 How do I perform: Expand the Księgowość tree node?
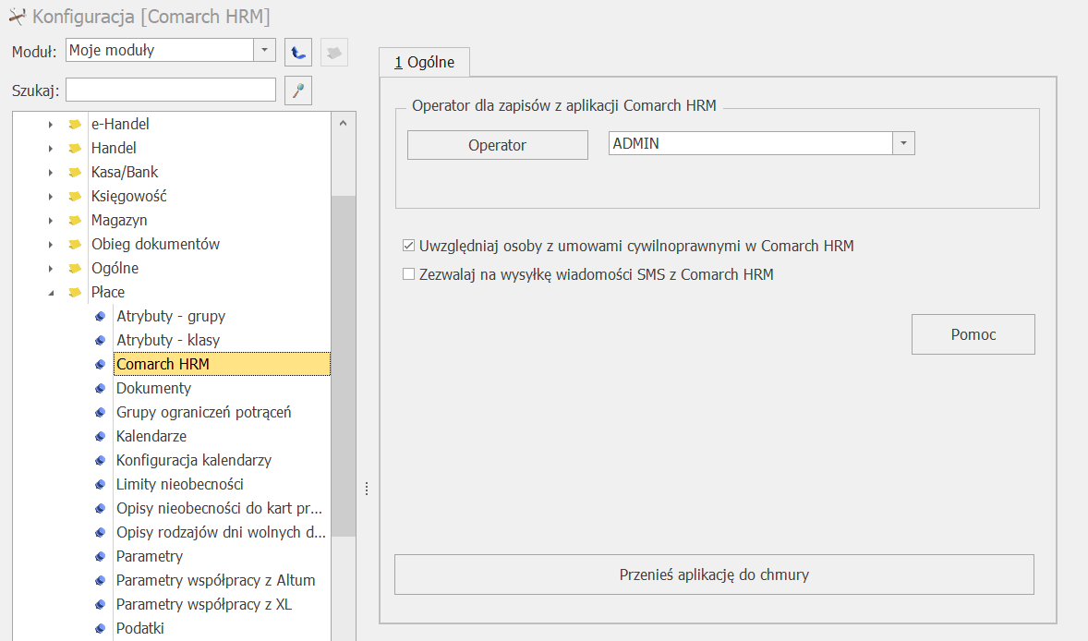(51, 197)
